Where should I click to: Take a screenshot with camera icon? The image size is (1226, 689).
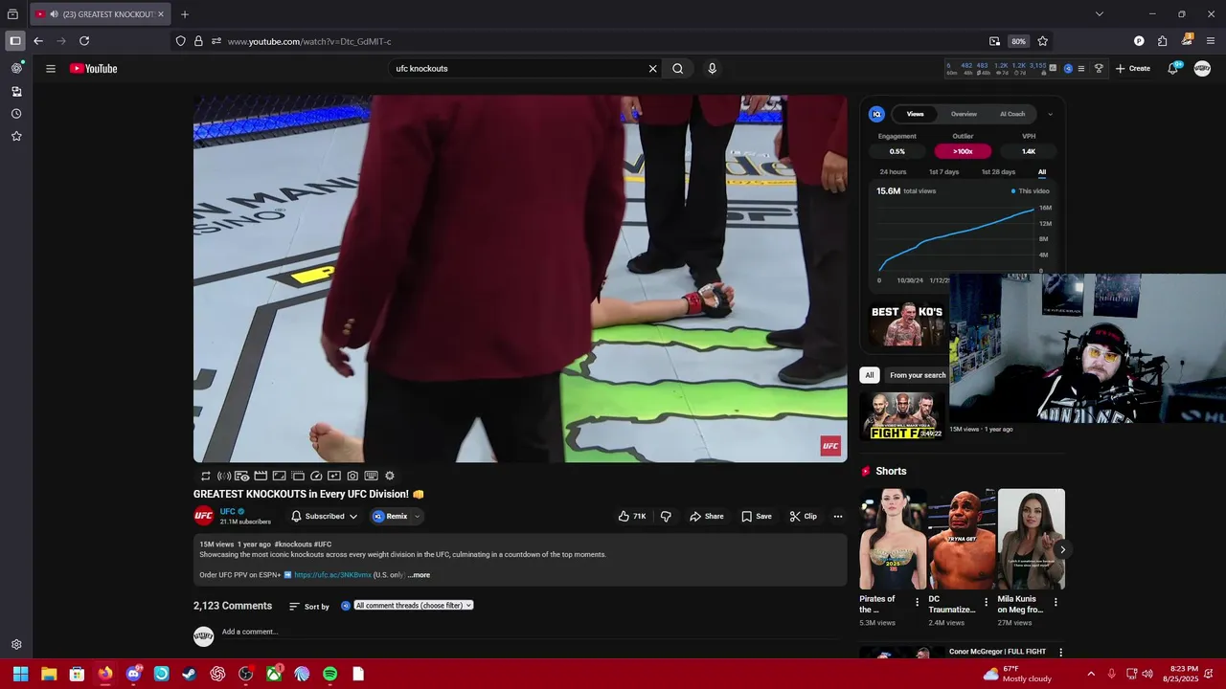(x=352, y=476)
